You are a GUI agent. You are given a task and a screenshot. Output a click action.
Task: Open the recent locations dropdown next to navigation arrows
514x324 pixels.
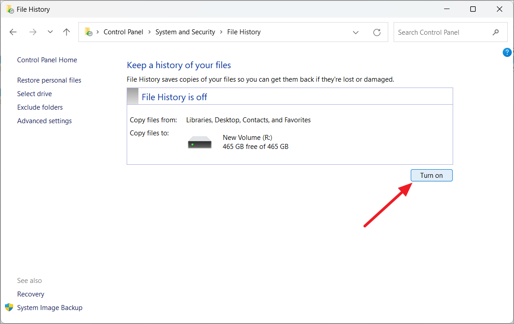[x=50, y=32]
